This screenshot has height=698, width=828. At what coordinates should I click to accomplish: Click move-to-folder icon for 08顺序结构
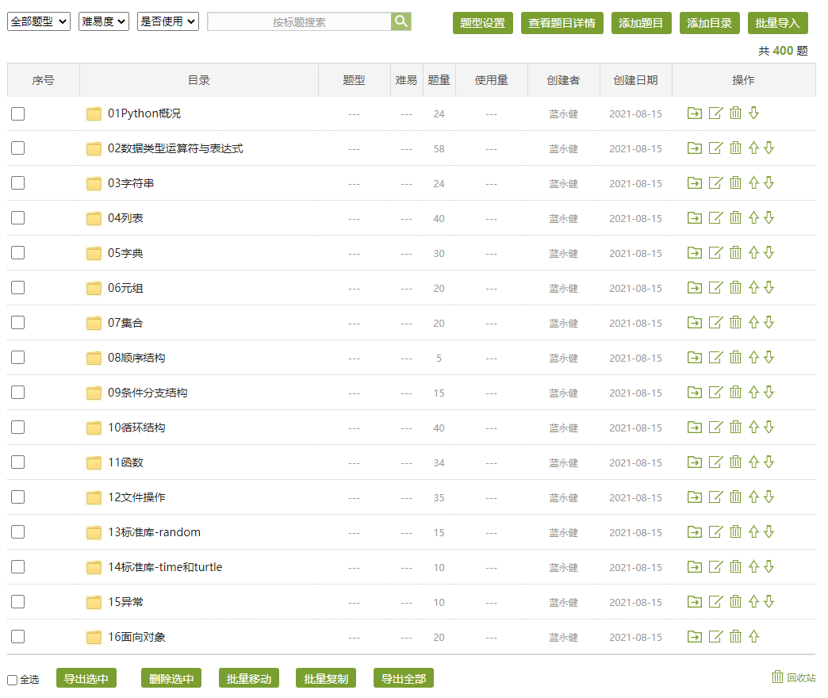695,358
